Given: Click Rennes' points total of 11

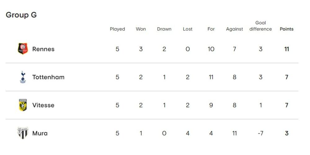Looking at the screenshot, I should (286, 49).
